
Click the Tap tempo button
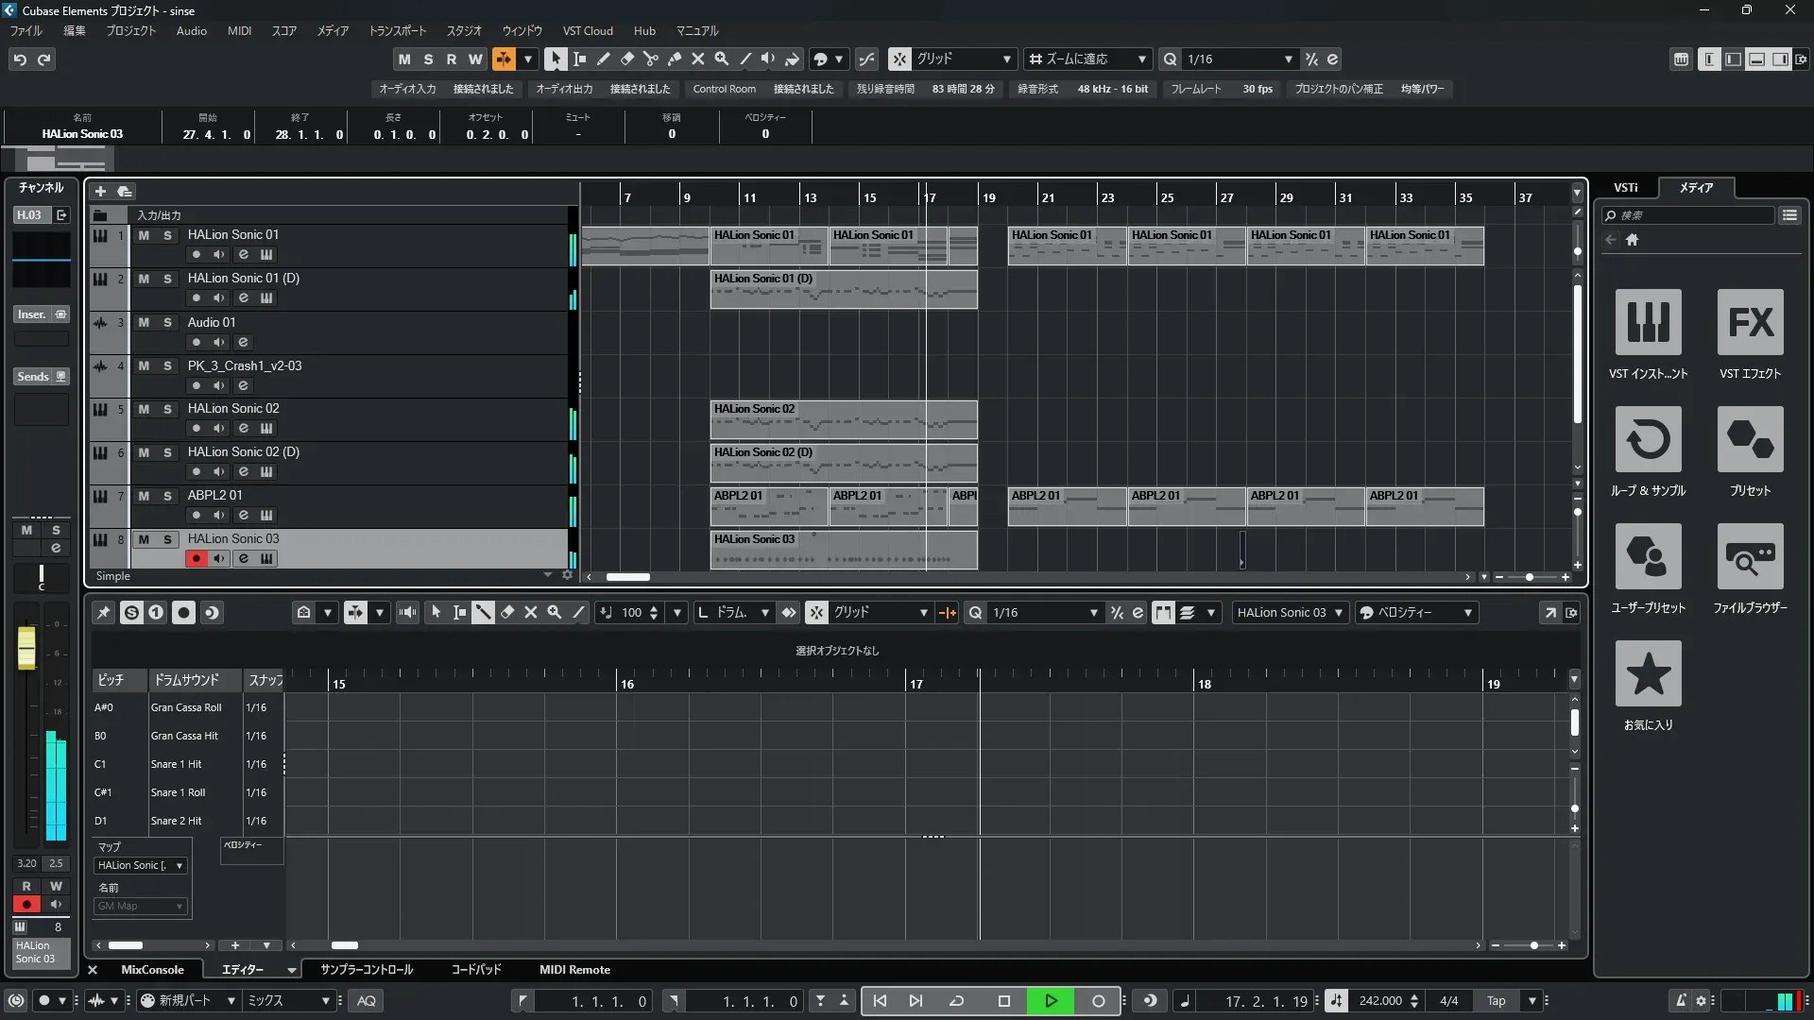pos(1496,1001)
